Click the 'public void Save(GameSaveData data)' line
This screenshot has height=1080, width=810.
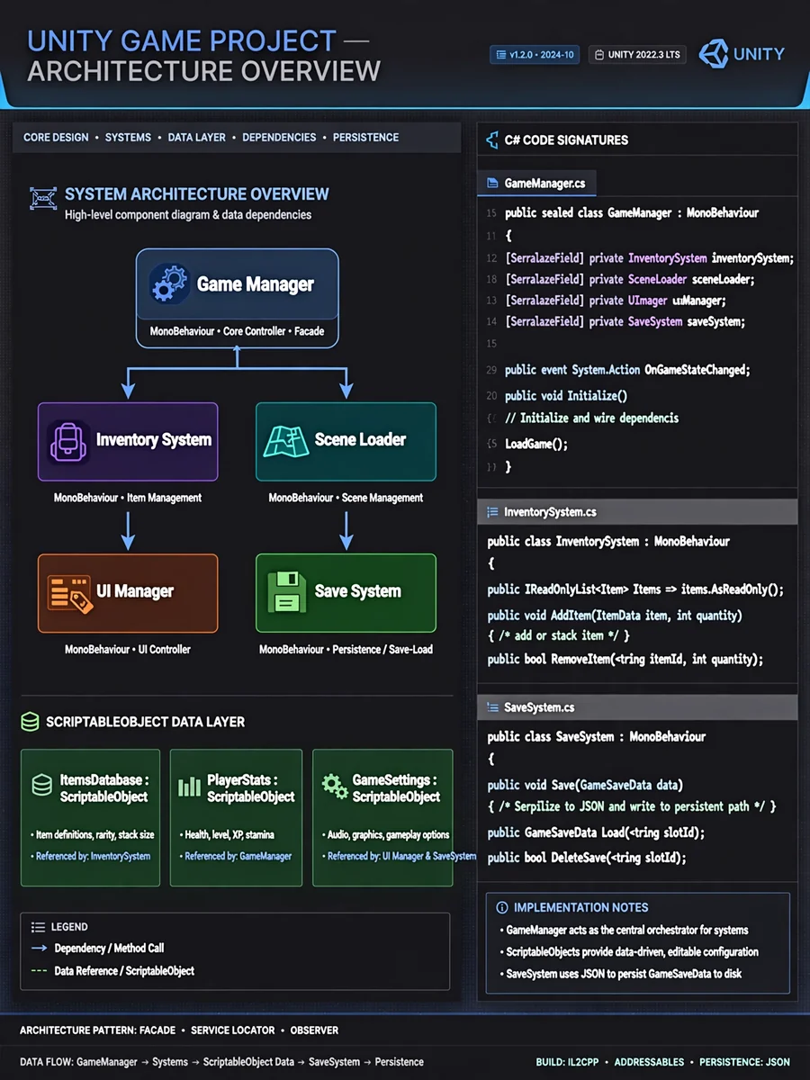(x=585, y=785)
